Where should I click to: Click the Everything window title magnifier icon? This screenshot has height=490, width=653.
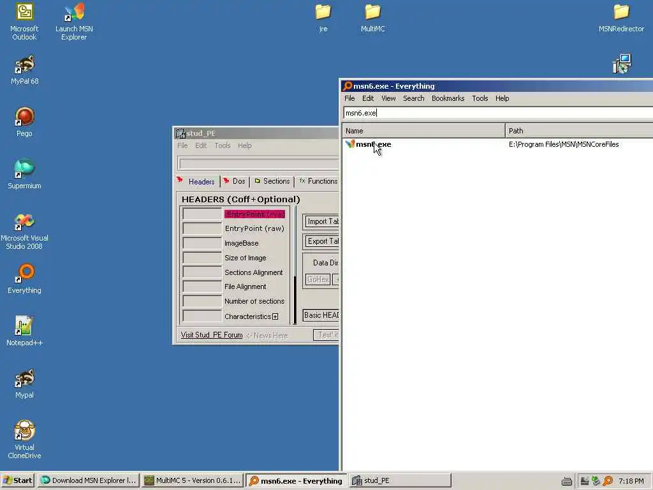click(348, 86)
